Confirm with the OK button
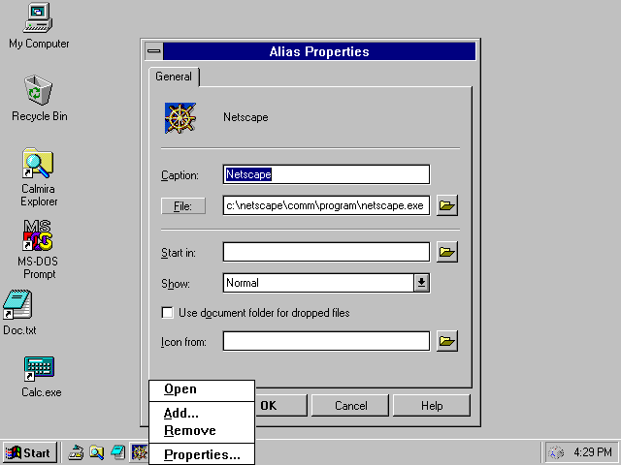Image resolution: width=621 pixels, height=465 pixels. tap(280, 406)
